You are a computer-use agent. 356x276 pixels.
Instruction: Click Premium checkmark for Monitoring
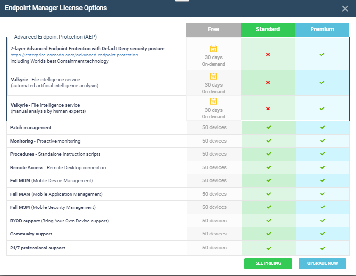click(323, 141)
